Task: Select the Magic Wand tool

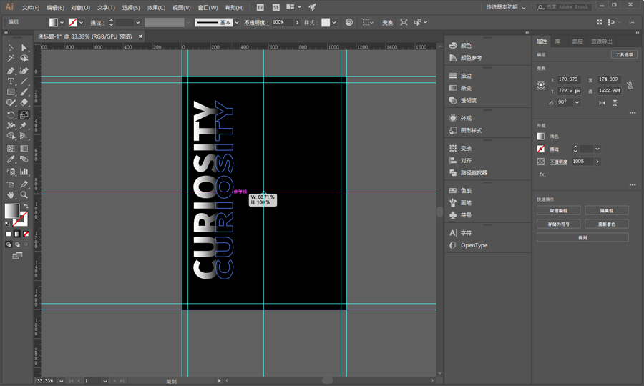Action: point(11,59)
